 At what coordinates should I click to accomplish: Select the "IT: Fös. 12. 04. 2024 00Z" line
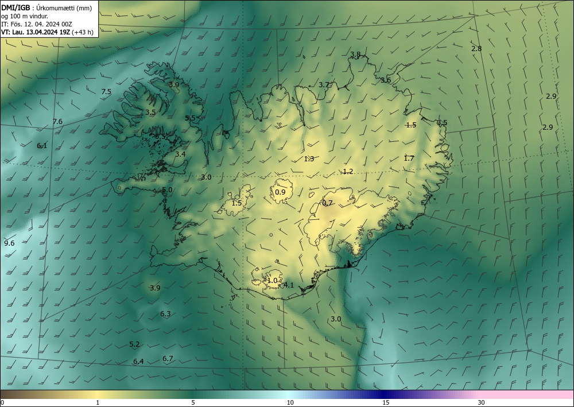[x=37, y=24]
